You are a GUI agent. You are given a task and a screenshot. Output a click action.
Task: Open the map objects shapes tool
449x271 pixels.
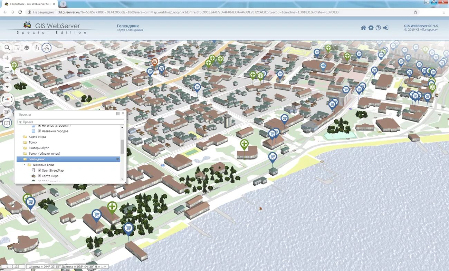click(x=47, y=48)
